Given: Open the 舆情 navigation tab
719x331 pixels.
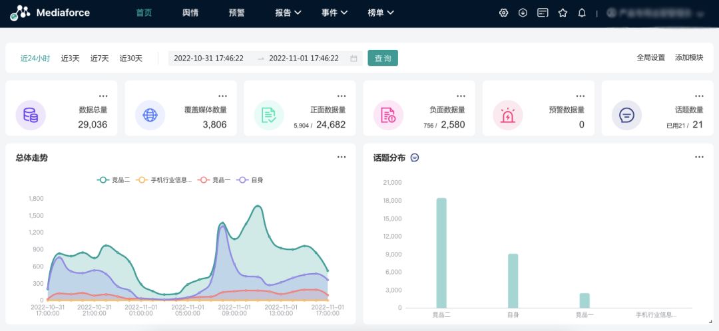Looking at the screenshot, I should tap(190, 13).
